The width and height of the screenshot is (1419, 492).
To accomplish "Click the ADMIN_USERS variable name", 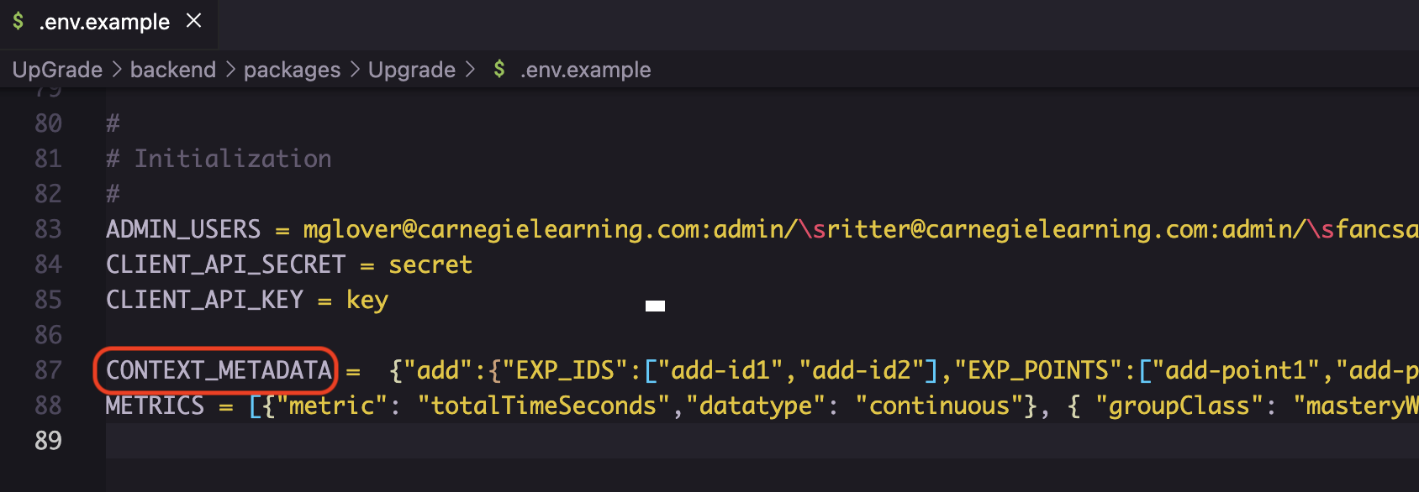I will tap(183, 229).
